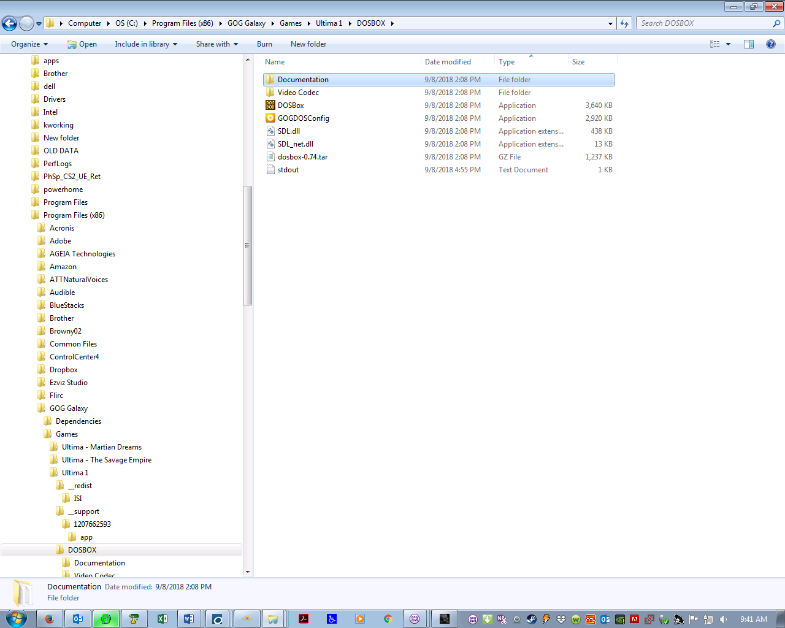
Task: Click the Dropbox tray icon
Action: pos(561,619)
